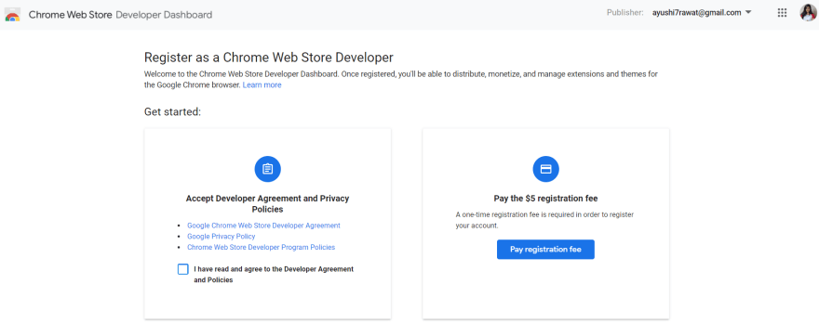
Task: Click the 'Pay the $5 registration fee' heading
Action: pos(545,199)
